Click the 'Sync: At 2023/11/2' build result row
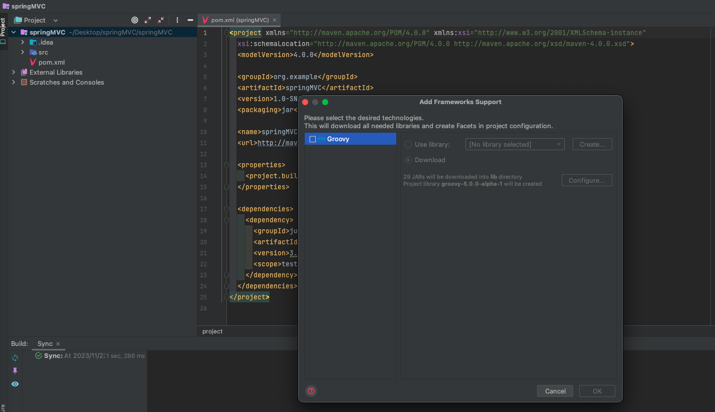Screen dimensions: 715x412 click(90, 355)
